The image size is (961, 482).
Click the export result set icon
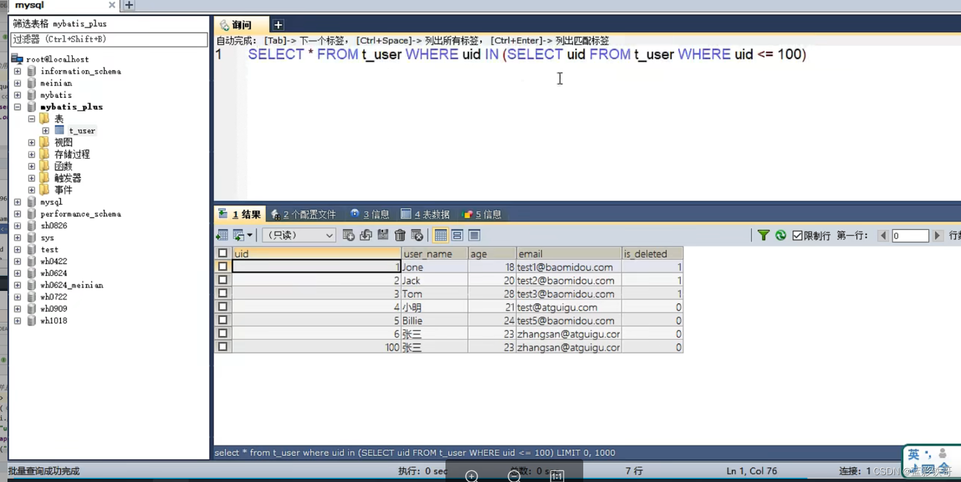click(222, 235)
